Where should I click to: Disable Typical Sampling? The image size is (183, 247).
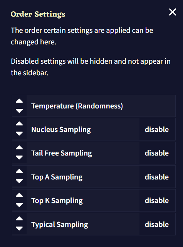pos(157,224)
